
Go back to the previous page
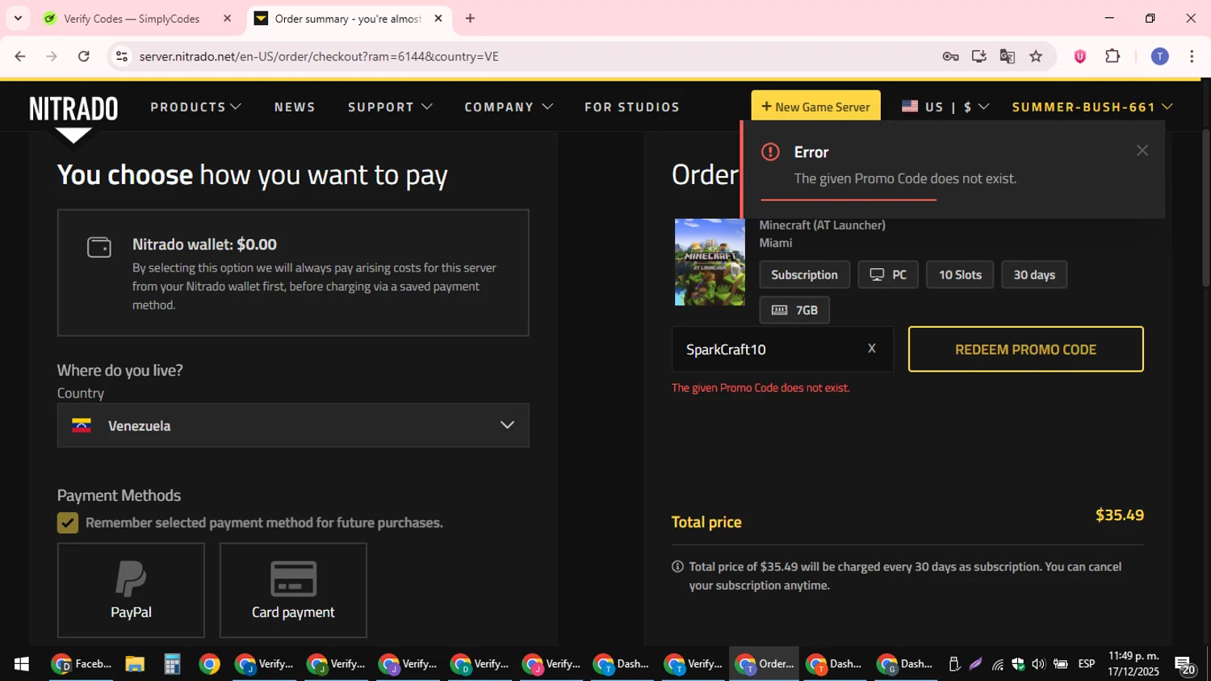coord(19,56)
